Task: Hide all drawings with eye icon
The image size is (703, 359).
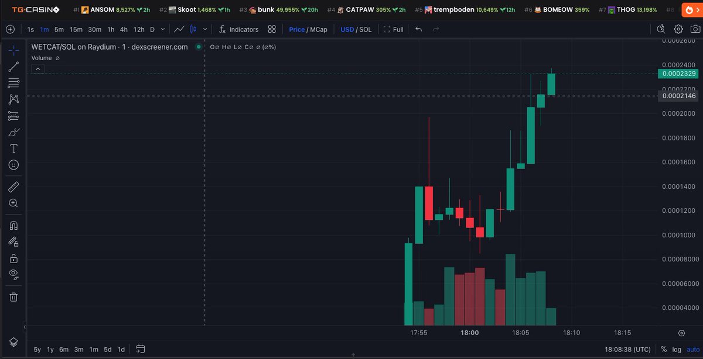Action: pos(13,274)
